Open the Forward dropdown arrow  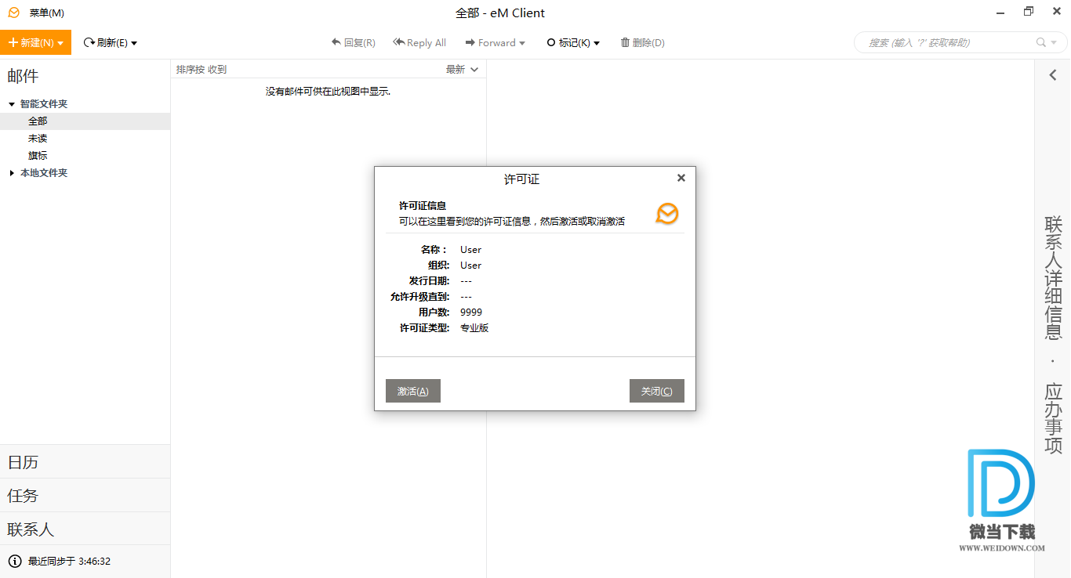[522, 43]
